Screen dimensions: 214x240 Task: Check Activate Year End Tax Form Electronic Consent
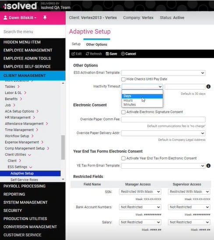123,158
